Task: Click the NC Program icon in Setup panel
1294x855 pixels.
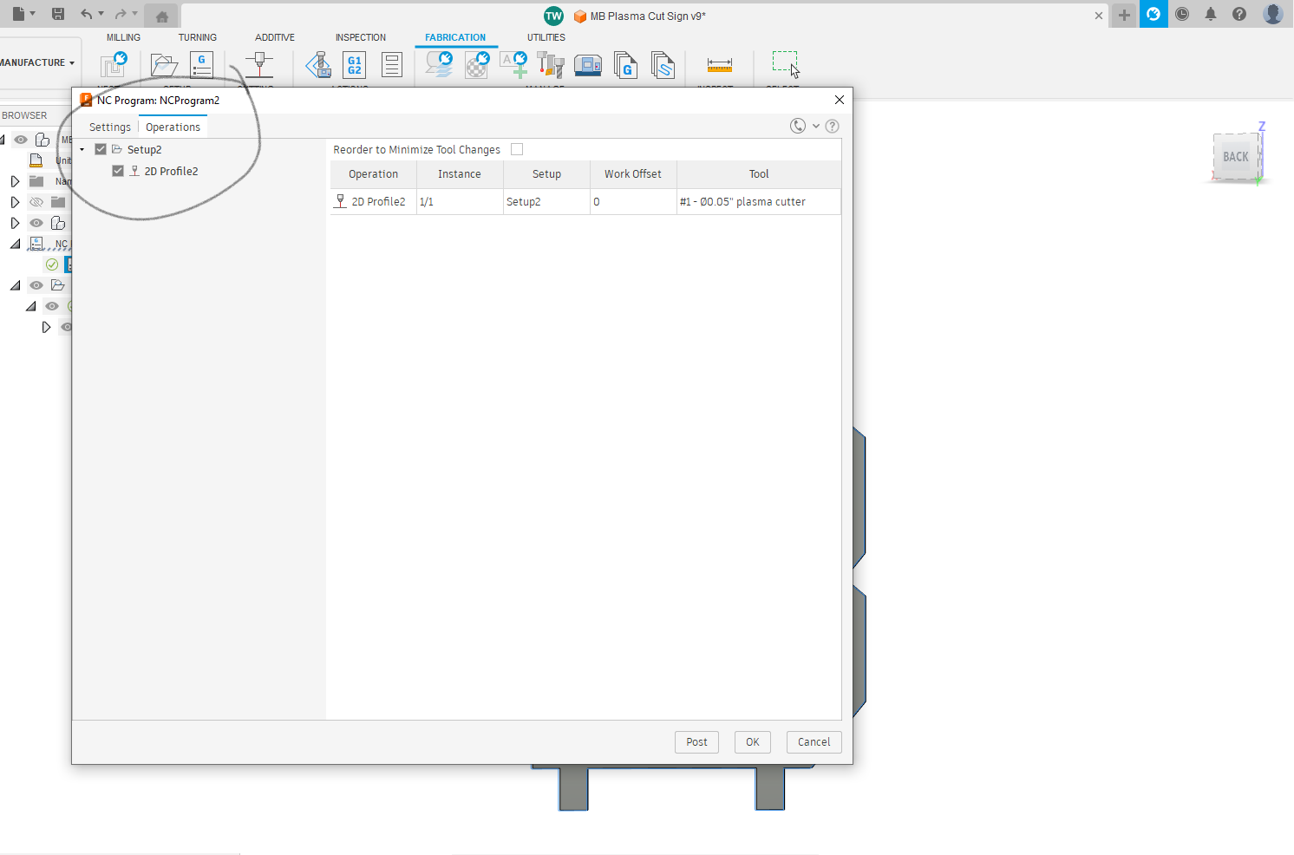Action: pyautogui.click(x=202, y=65)
